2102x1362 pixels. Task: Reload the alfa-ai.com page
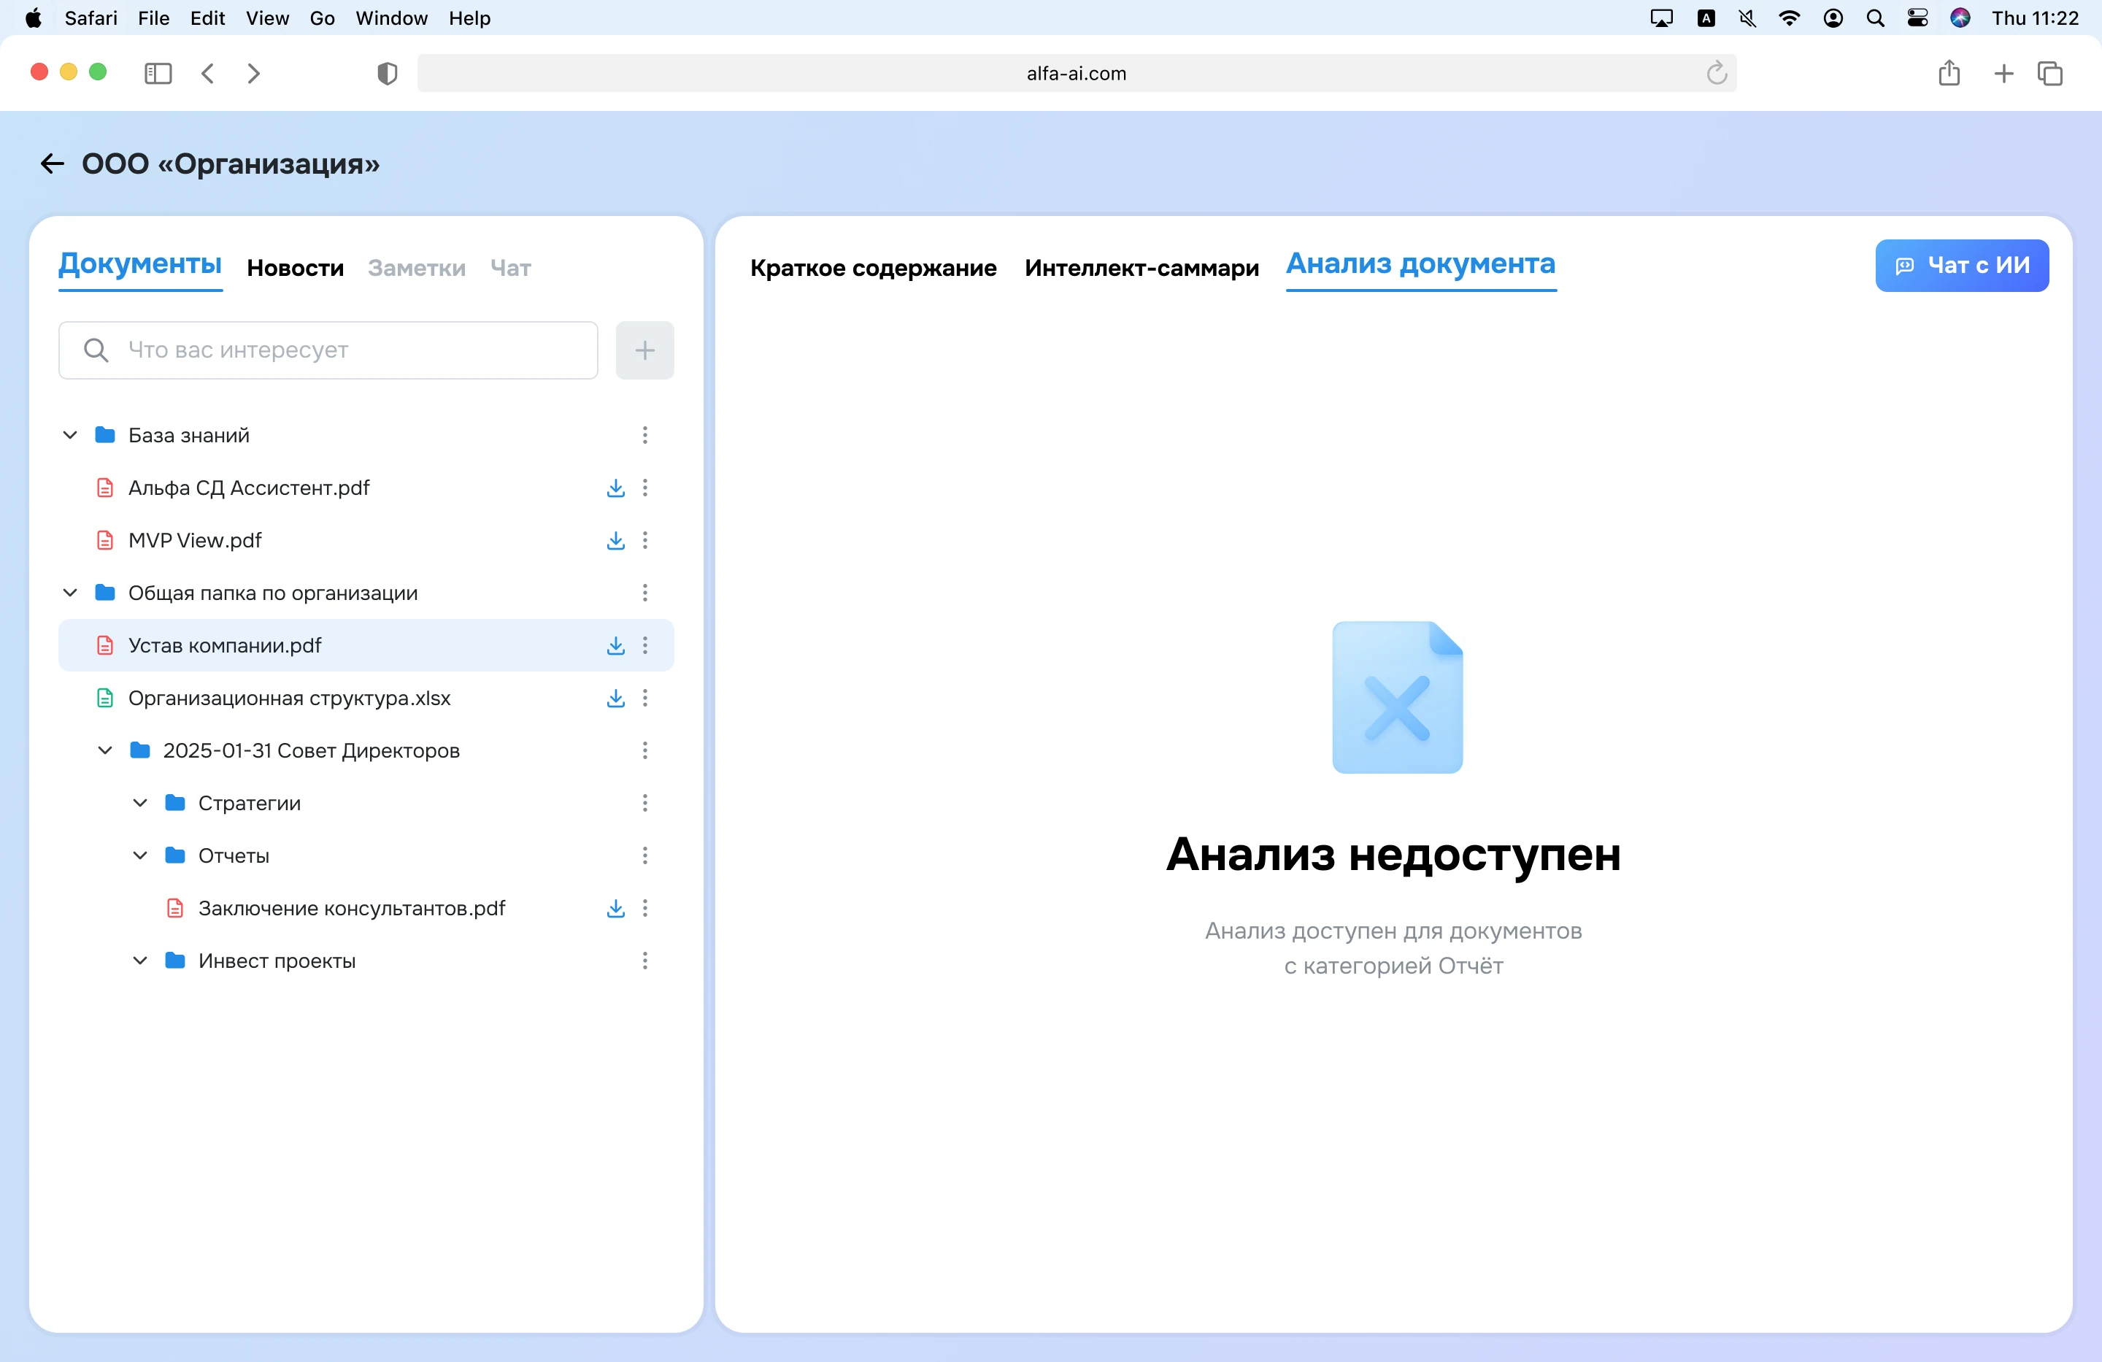point(1716,73)
